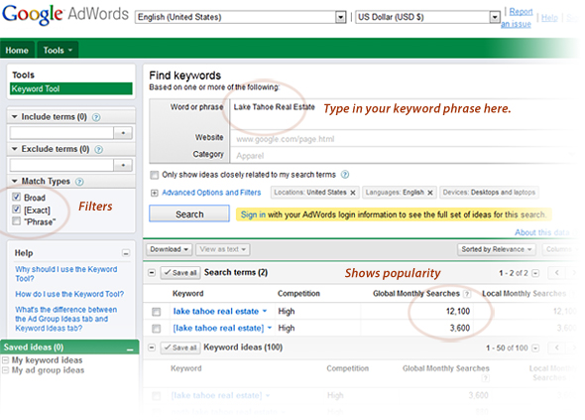The width and height of the screenshot is (585, 420).
Task: Collapse the Include terms section
Action: [x=15, y=117]
